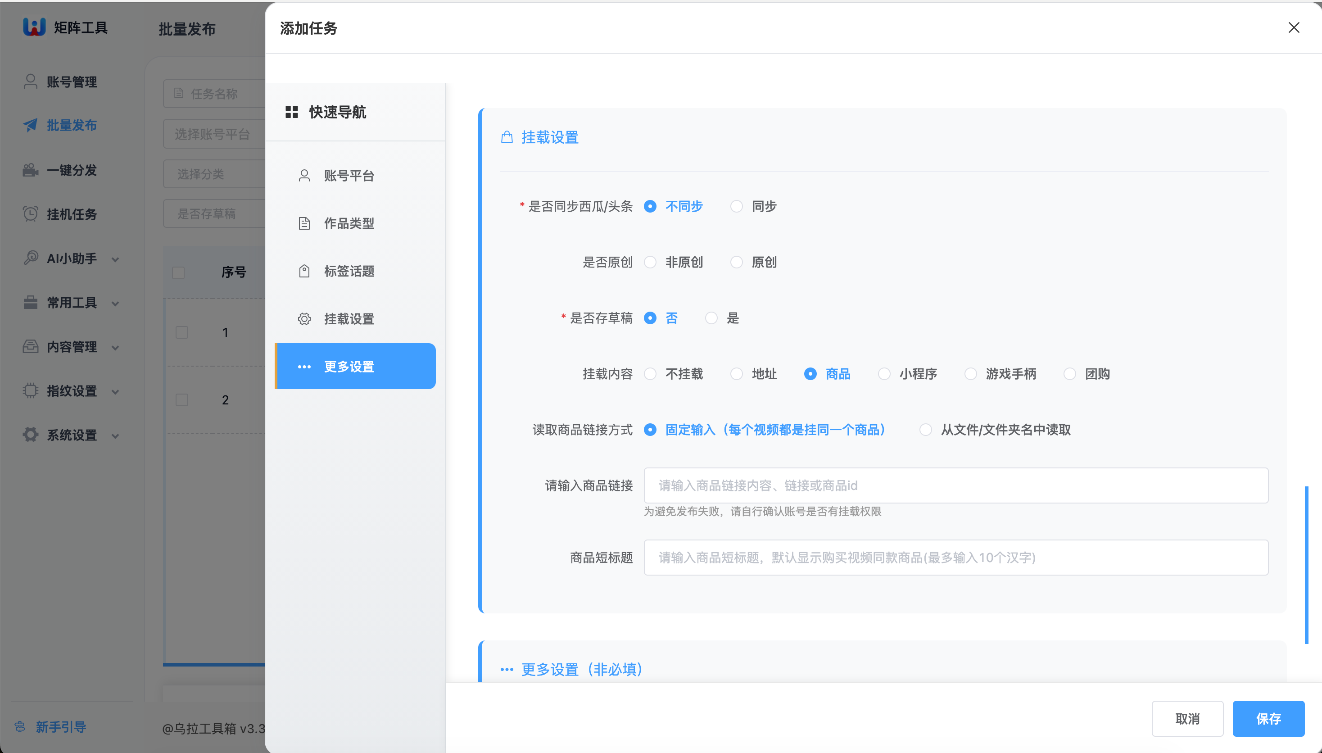The image size is (1322, 753).
Task: Click the 账号平台 user icon in navigation
Action: tap(304, 176)
